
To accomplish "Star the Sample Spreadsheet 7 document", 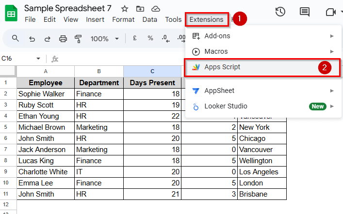I will point(125,9).
